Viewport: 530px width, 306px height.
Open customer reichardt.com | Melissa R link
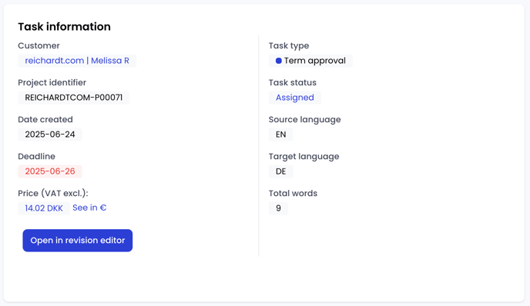pos(77,61)
